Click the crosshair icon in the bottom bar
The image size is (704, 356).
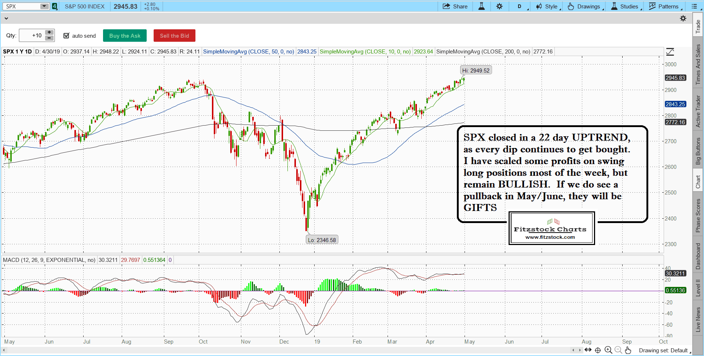(x=598, y=350)
